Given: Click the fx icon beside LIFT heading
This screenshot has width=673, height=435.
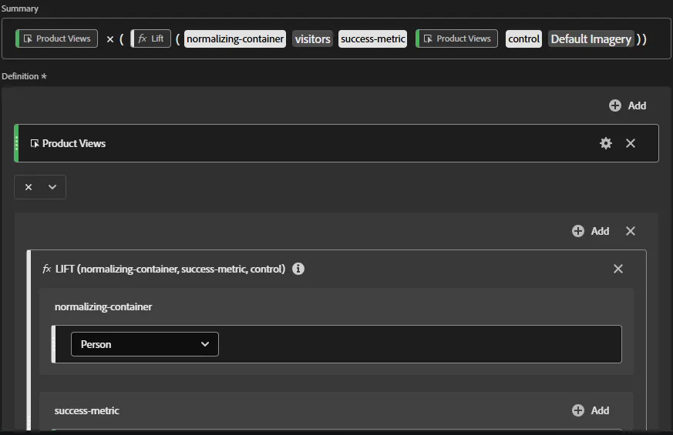Looking at the screenshot, I should point(47,269).
